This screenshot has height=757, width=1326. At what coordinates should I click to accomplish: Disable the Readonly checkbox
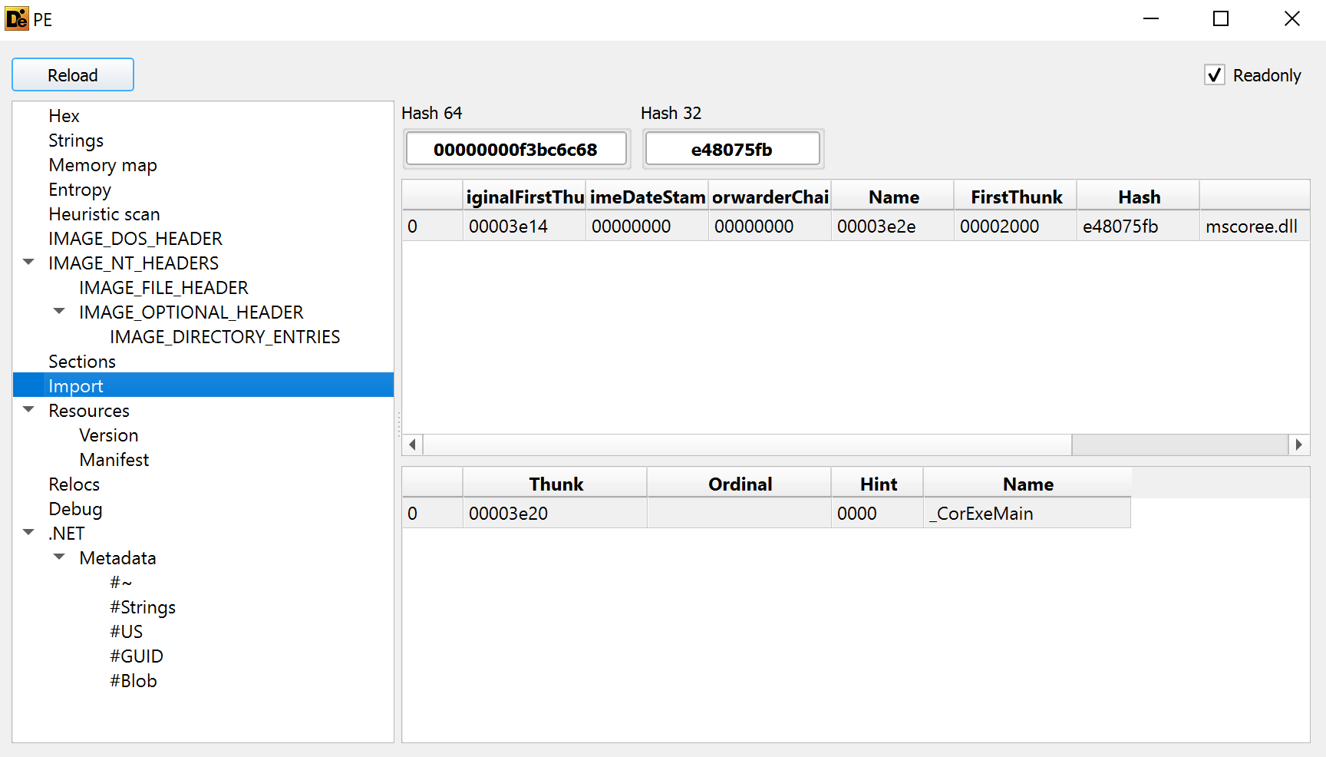pos(1215,74)
